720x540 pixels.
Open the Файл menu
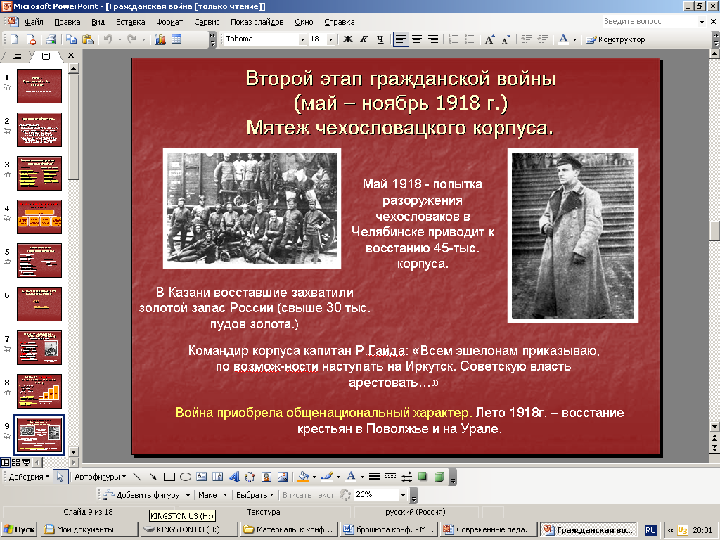[34, 22]
